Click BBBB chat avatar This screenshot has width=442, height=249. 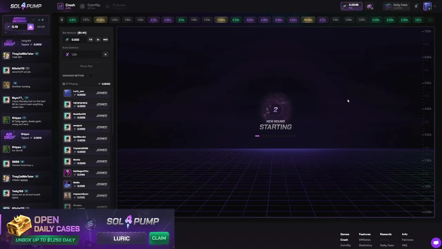[6, 164]
